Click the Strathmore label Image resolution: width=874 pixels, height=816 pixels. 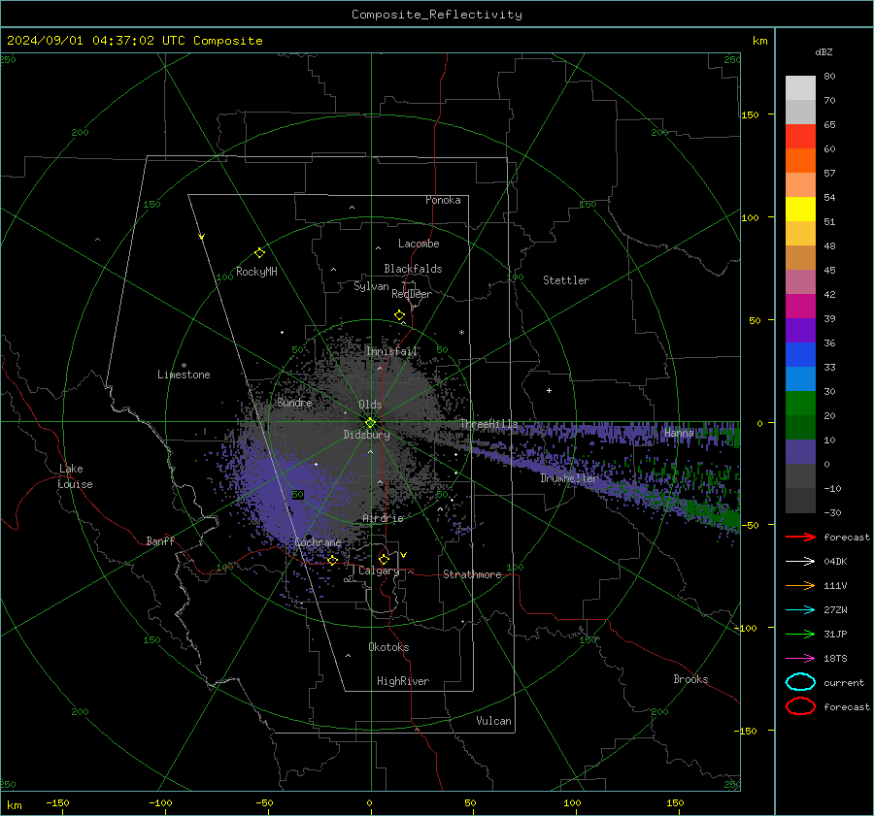pyautogui.click(x=473, y=574)
